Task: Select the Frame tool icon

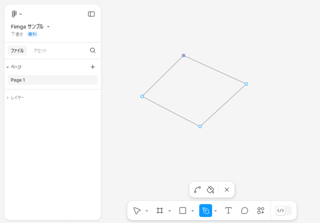Action: pyautogui.click(x=160, y=211)
